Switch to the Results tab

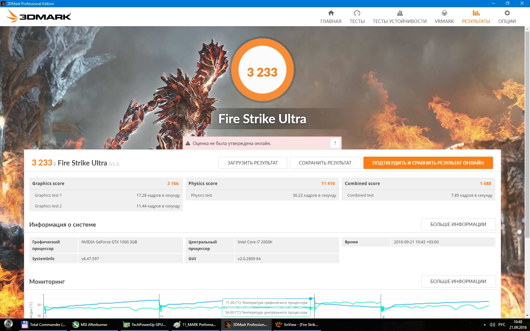coord(476,17)
